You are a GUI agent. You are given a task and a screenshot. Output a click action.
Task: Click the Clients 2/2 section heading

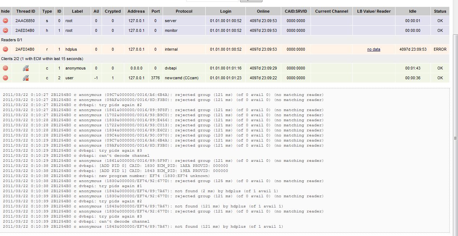click(42, 59)
